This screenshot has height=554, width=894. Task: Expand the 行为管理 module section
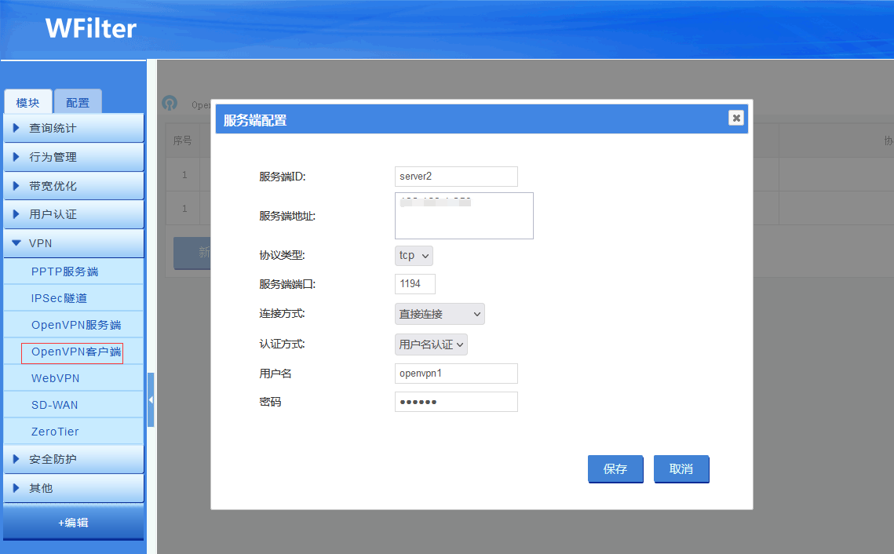pos(73,157)
